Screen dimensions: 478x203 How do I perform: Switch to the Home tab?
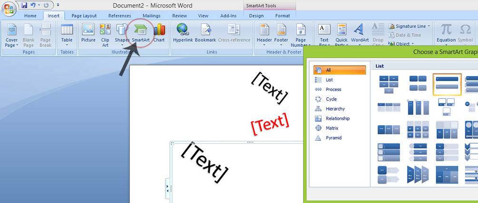(30, 16)
